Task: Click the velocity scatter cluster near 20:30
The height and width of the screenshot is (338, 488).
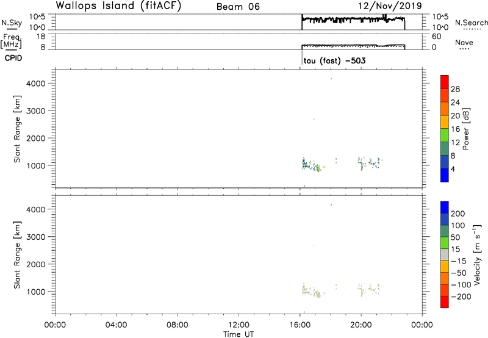Action: click(370, 289)
